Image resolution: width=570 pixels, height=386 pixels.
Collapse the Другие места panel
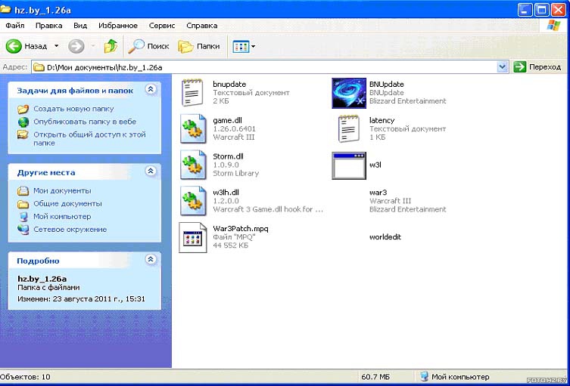coord(151,171)
